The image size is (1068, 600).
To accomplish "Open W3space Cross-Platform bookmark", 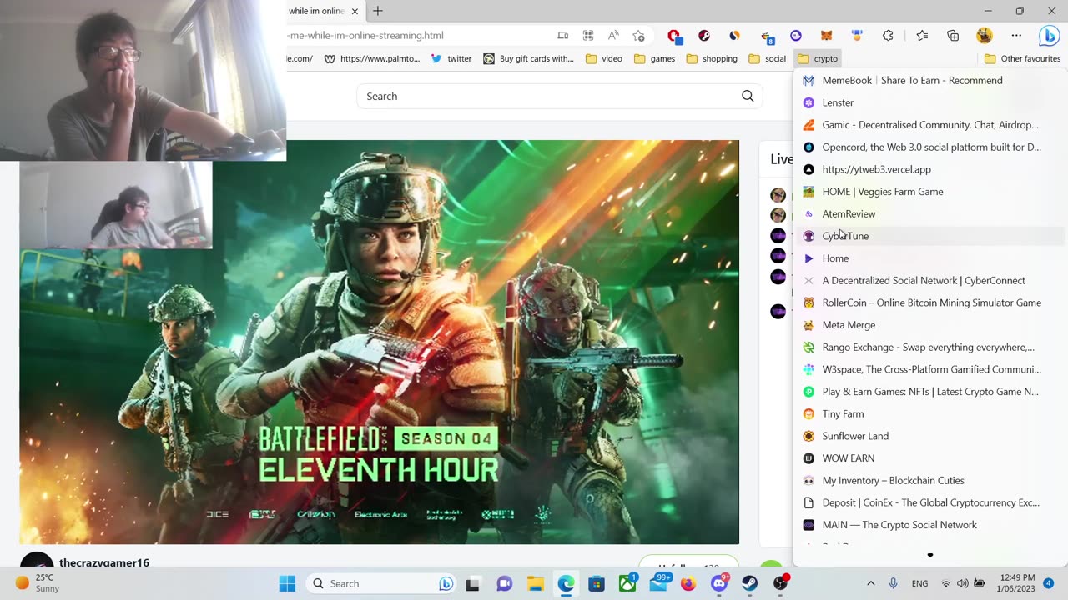I will point(930,369).
